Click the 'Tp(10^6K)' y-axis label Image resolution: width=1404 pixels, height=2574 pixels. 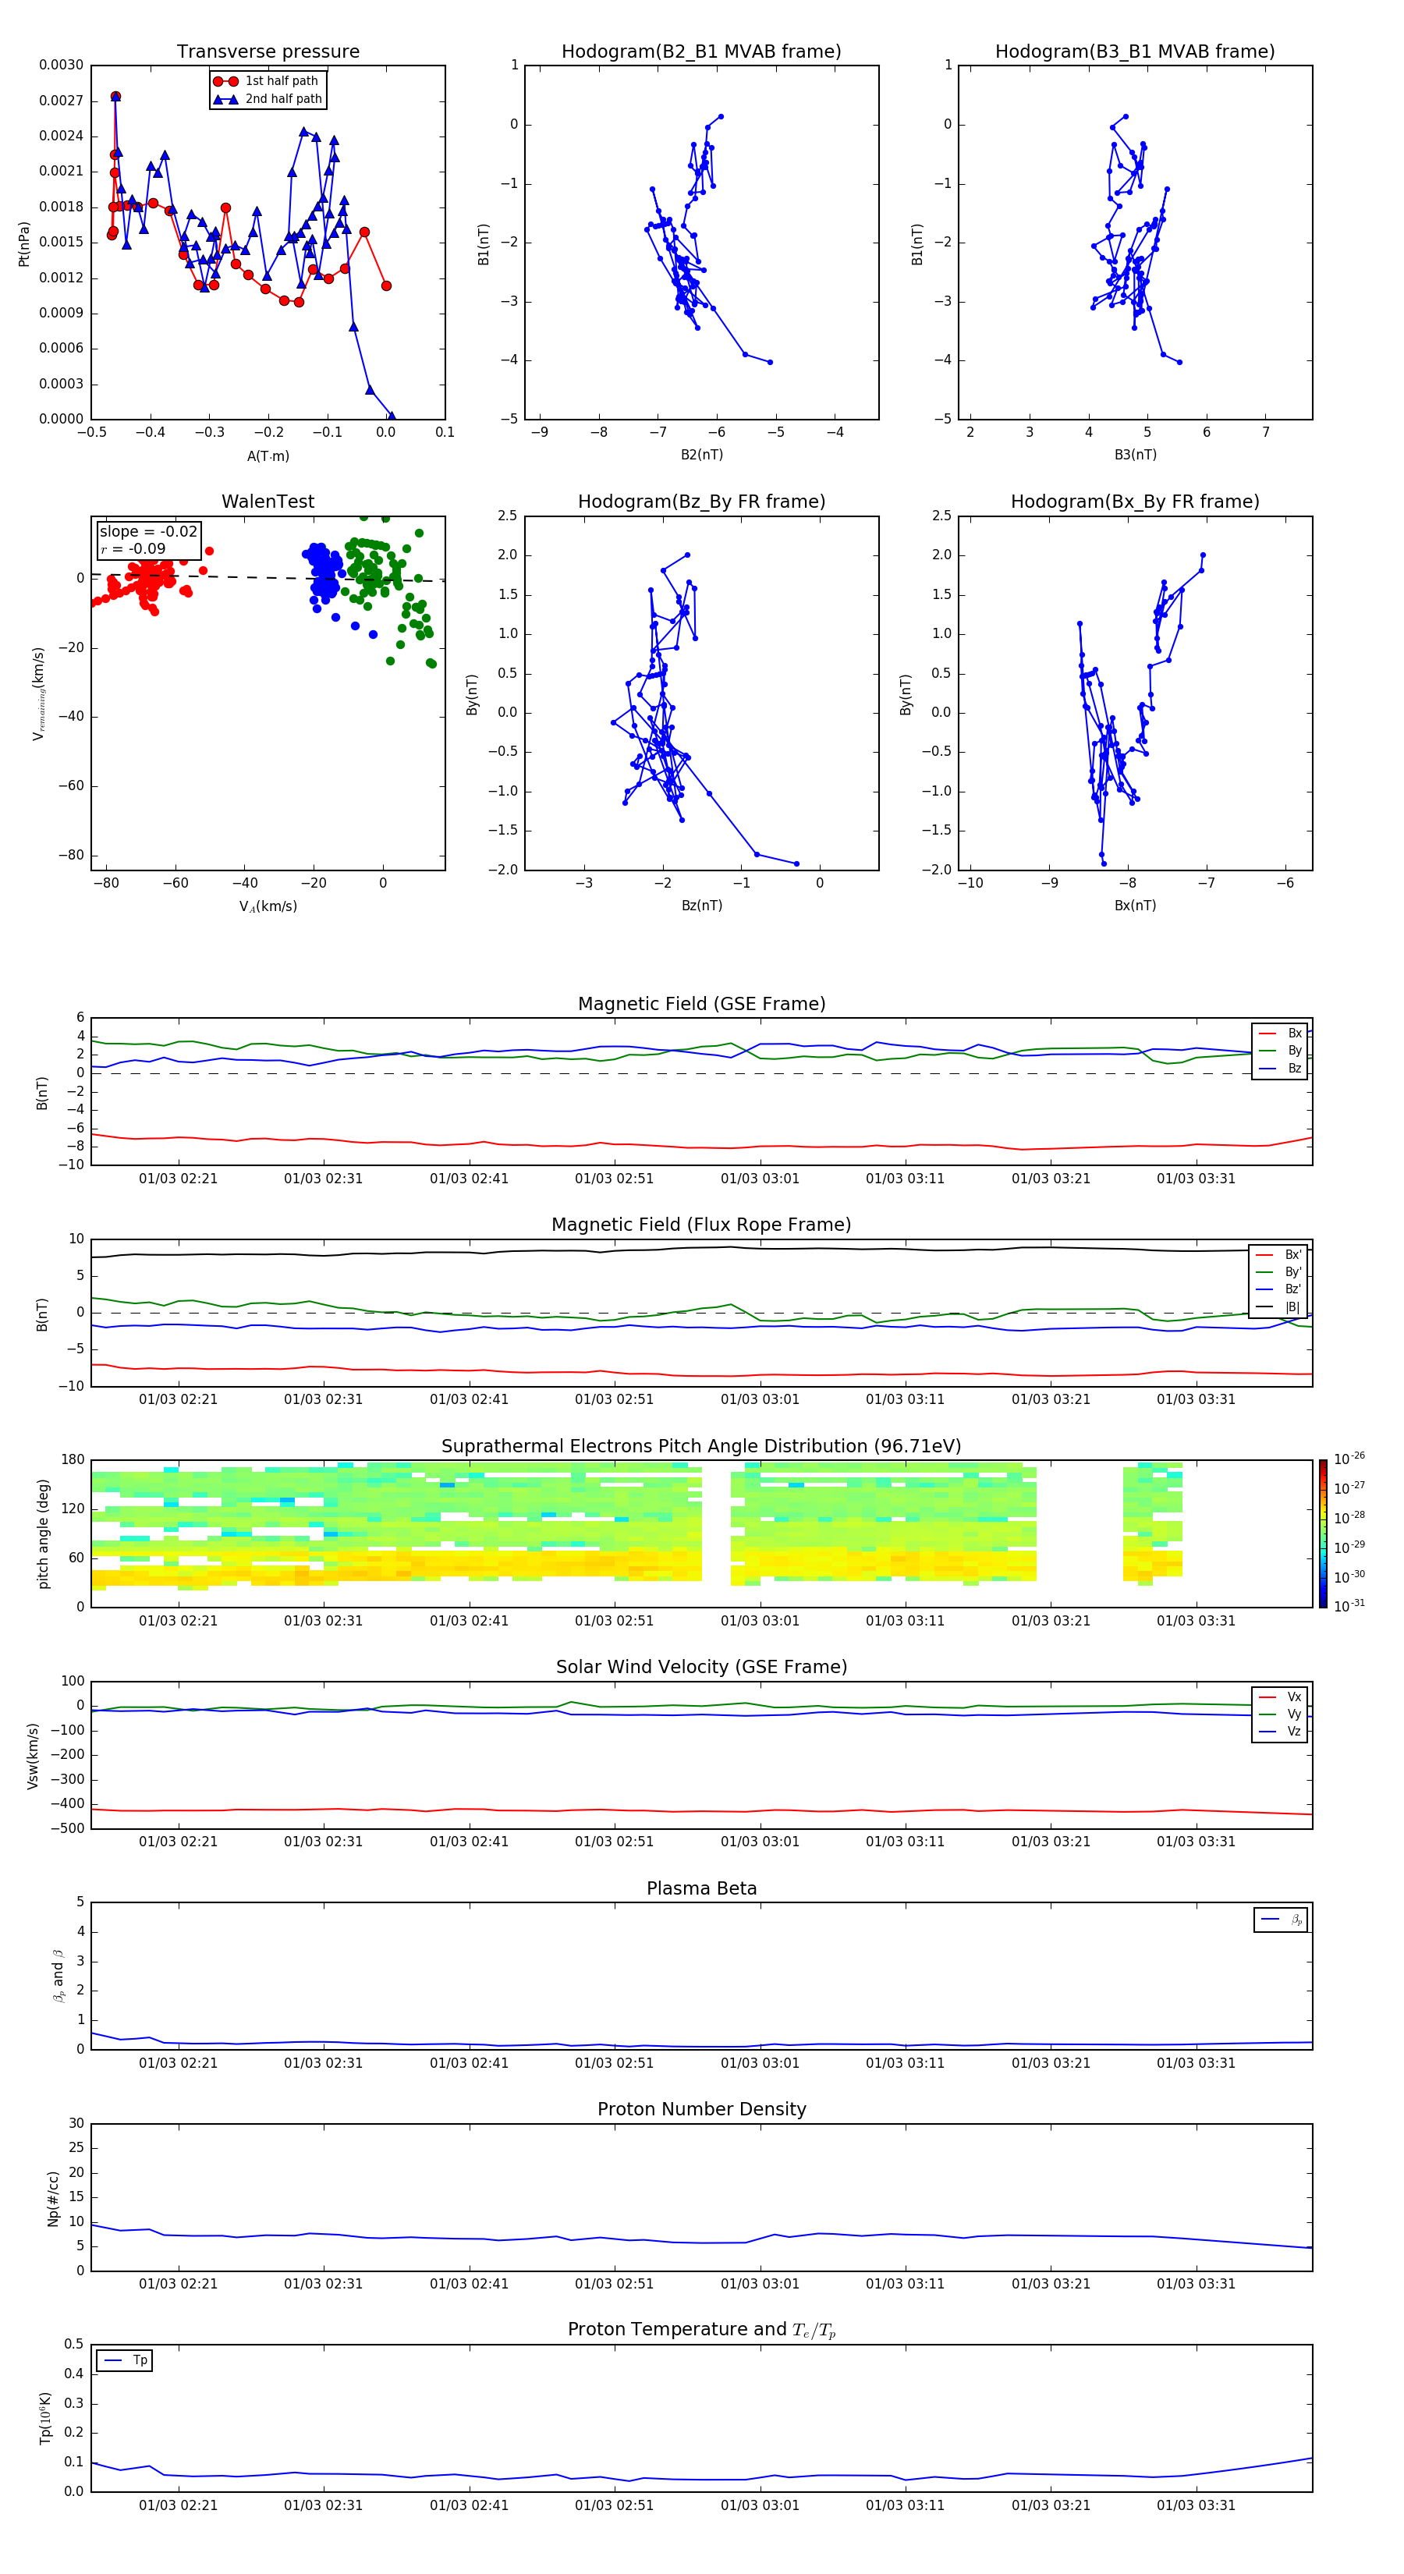pos(45,2418)
